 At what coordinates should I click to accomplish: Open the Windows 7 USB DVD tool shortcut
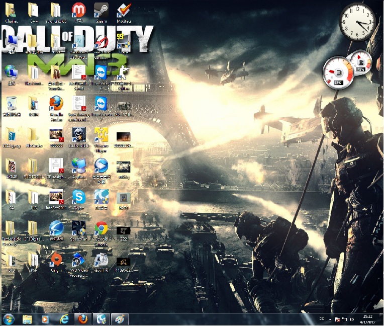(x=78, y=47)
